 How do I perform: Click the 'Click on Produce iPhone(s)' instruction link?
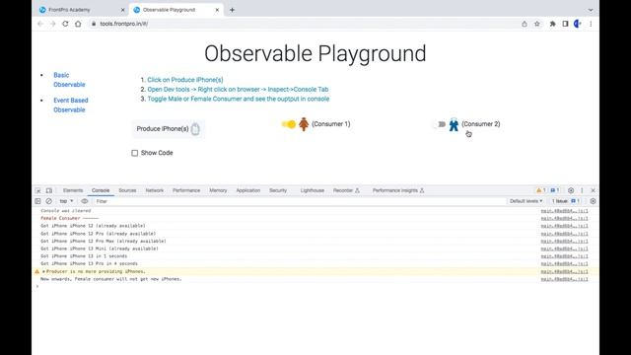click(x=185, y=80)
